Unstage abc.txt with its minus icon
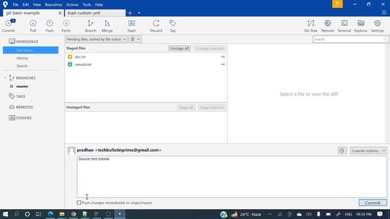390x219 pixels. point(223,57)
